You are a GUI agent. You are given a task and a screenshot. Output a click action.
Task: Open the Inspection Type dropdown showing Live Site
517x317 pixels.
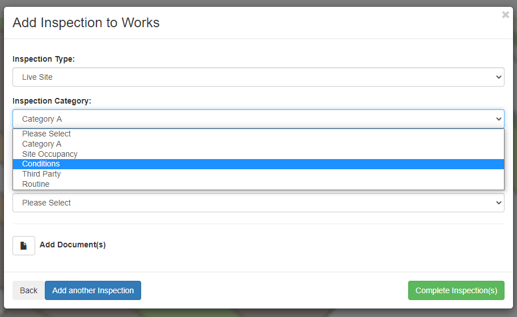tap(258, 77)
